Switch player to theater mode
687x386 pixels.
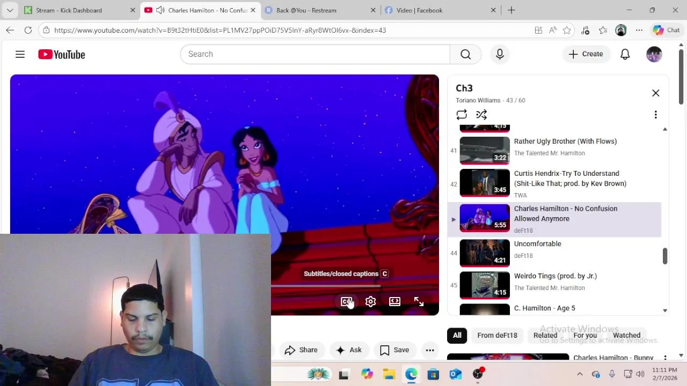pyautogui.click(x=394, y=301)
